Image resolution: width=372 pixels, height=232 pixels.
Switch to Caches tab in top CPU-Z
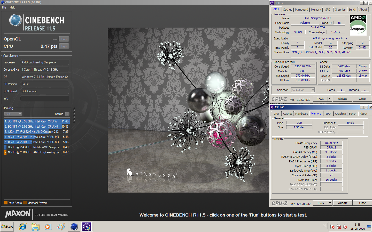pyautogui.click(x=288, y=10)
